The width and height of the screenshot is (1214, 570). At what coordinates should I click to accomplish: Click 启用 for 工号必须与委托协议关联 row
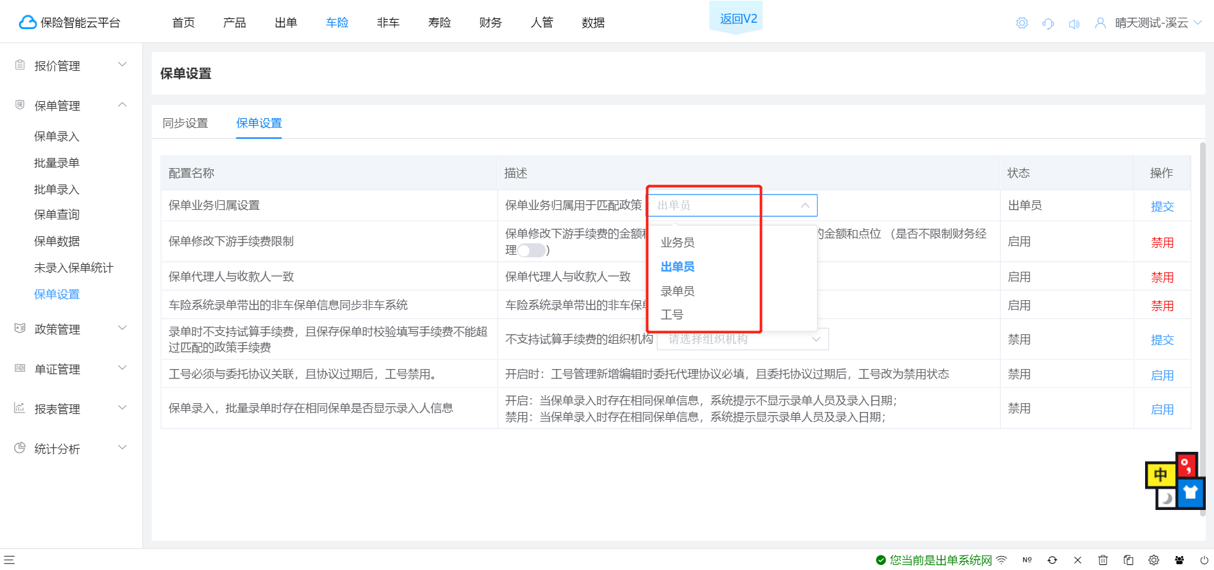coord(1162,375)
